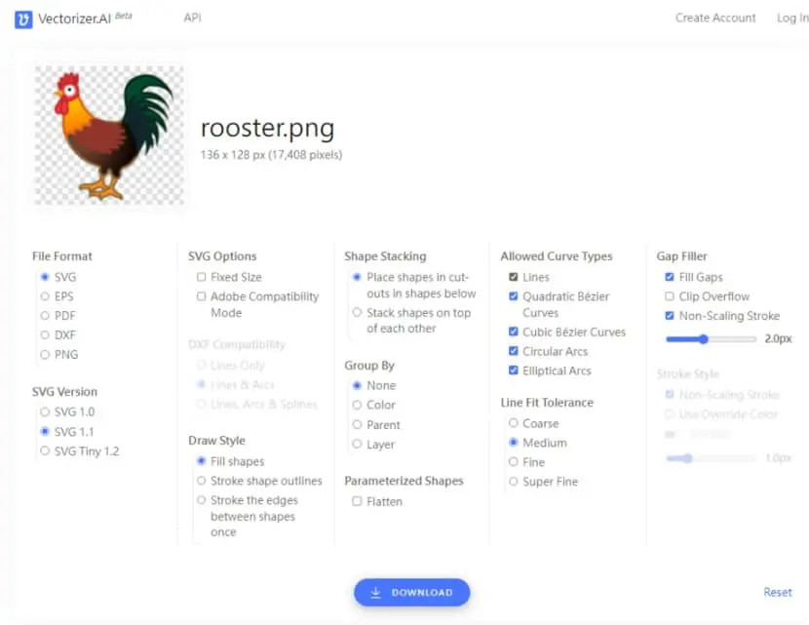Viewport: 809px width, 625px height.
Task: Enable the Fixed Size checkbox
Action: coord(201,277)
